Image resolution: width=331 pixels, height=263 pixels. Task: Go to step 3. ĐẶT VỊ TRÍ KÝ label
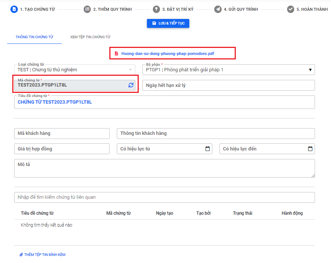pos(178,9)
